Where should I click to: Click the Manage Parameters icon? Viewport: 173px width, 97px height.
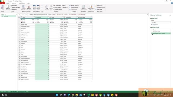click(x=84, y=6)
